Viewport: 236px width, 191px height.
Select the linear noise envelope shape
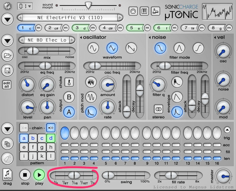point(177,97)
